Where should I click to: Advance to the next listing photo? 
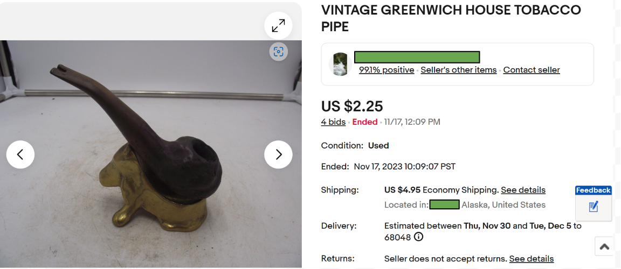click(x=278, y=154)
